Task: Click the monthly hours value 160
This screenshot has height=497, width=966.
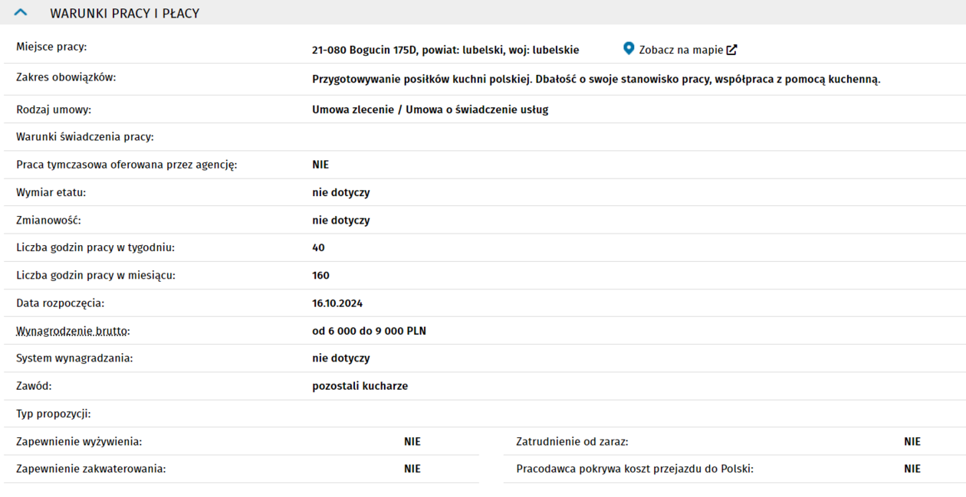Action: point(320,276)
